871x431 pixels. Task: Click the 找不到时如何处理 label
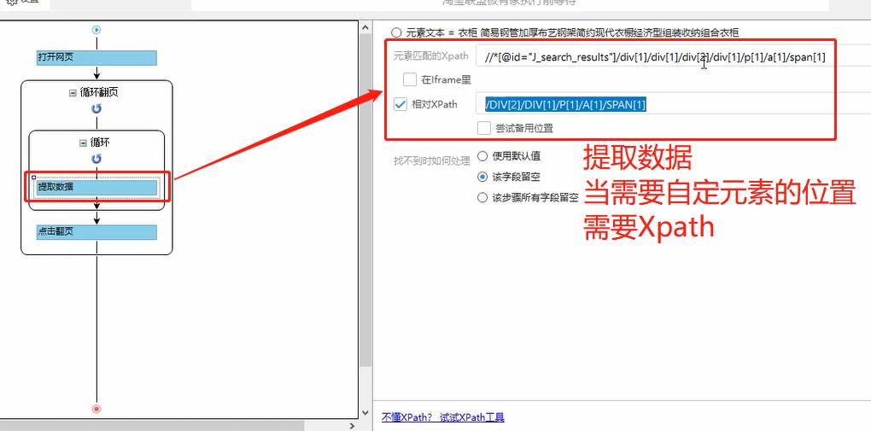(x=431, y=161)
